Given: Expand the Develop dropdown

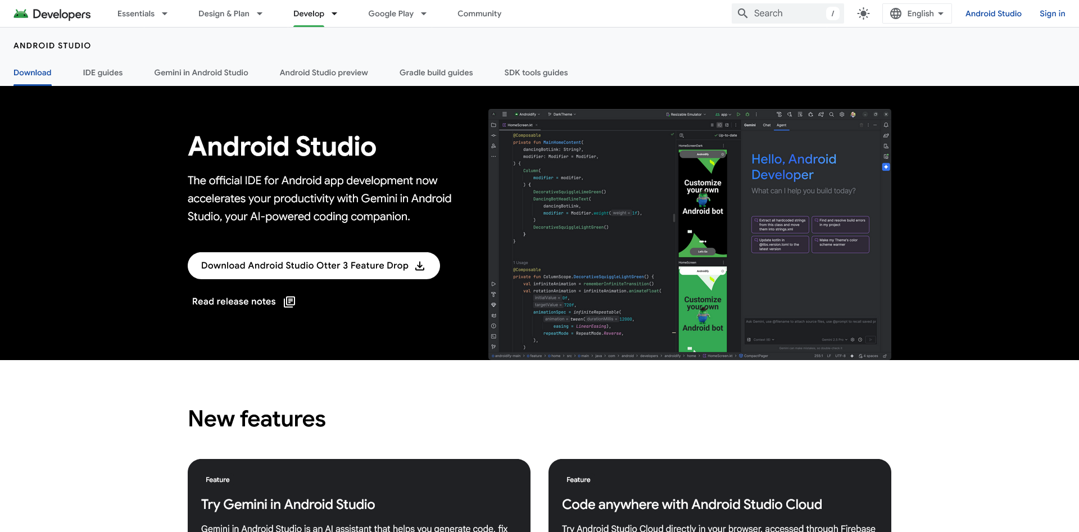Looking at the screenshot, I should 315,13.
